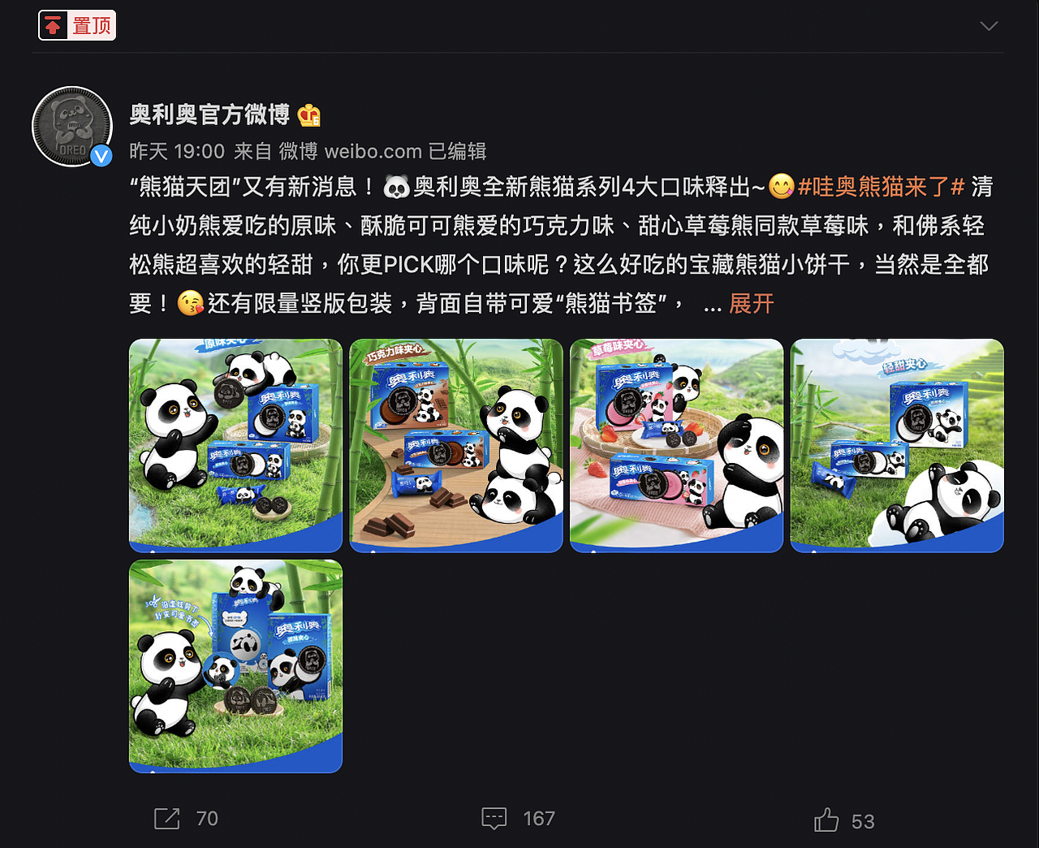Open 奥利奥官方微博 account name

pyautogui.click(x=209, y=115)
